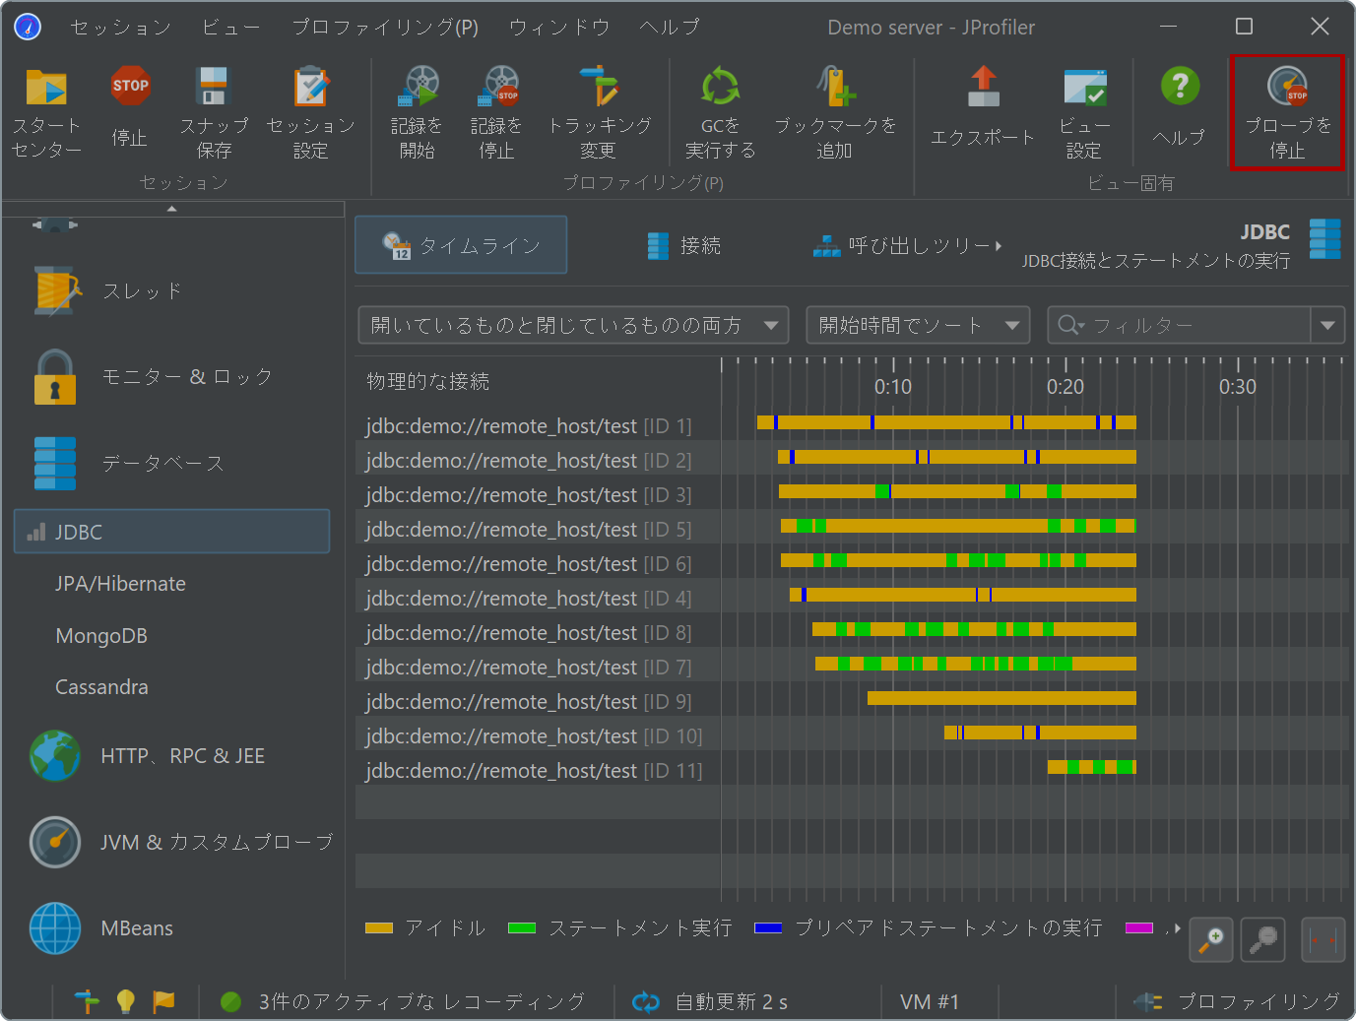Select Cassandra probe in sidebar
Screen dimensions: 1356x1021
[101, 687]
